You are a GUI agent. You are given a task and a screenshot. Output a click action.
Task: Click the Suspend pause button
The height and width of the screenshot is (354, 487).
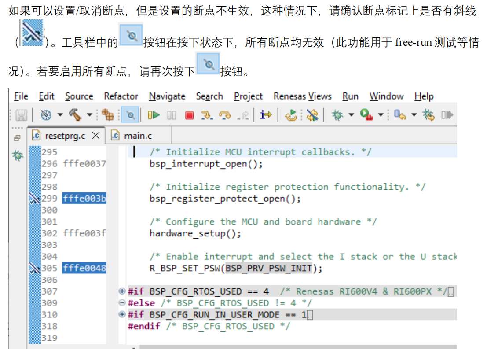pos(172,115)
